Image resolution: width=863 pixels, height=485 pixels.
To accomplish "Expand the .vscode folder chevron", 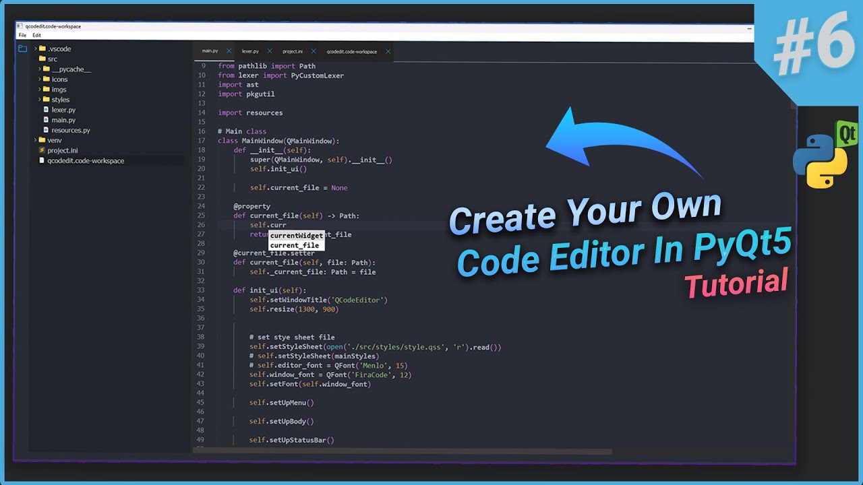I will tap(35, 48).
